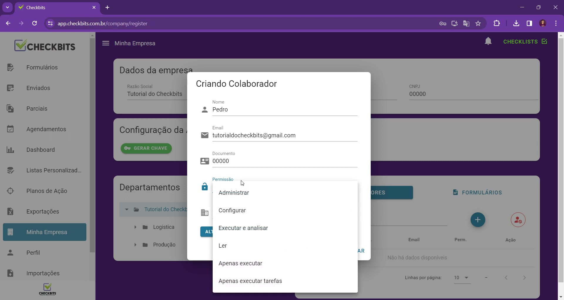Click Importações file icon

tap(10, 273)
